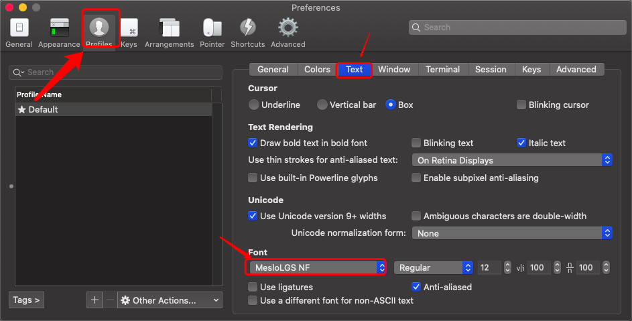Switch to the Colors tab
The width and height of the screenshot is (632, 321).
coord(317,70)
